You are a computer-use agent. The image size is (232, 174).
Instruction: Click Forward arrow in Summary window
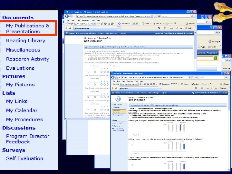coord(116,77)
